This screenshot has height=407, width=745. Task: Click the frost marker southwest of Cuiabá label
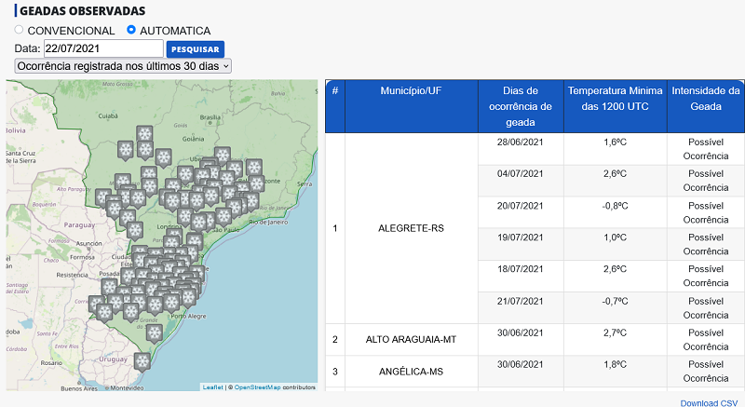click(126, 149)
